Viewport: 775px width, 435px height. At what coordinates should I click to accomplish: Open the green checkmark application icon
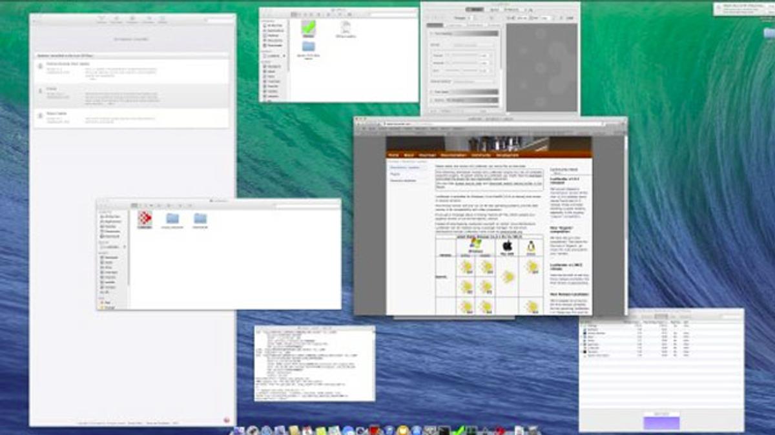click(x=309, y=28)
